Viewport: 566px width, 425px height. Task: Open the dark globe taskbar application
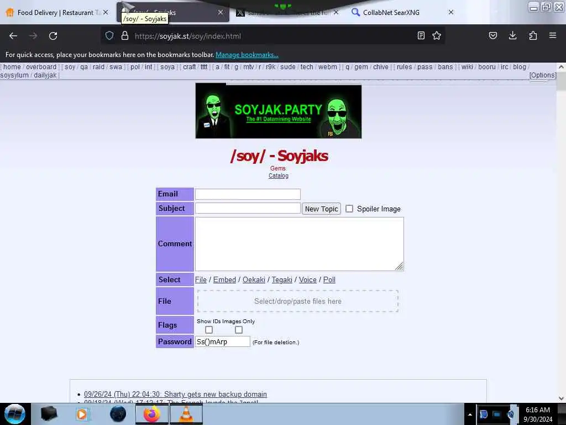118,414
